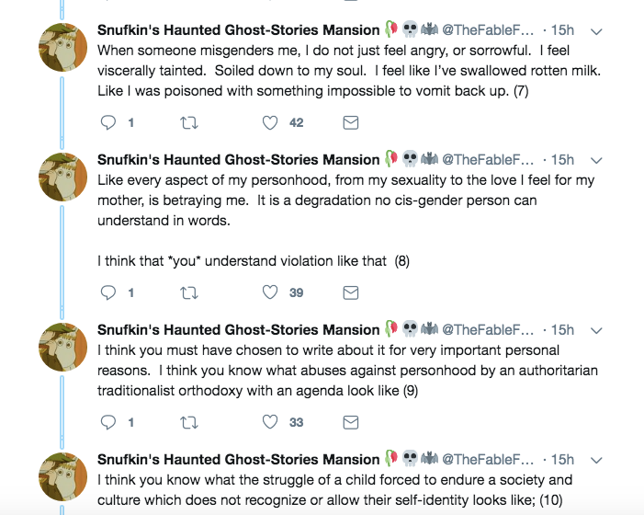
Task: Like the tweet with 33 likes
Action: coord(270,422)
